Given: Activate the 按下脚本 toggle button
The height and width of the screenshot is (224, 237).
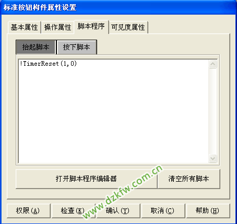Looking at the screenshot, I should pos(77,47).
